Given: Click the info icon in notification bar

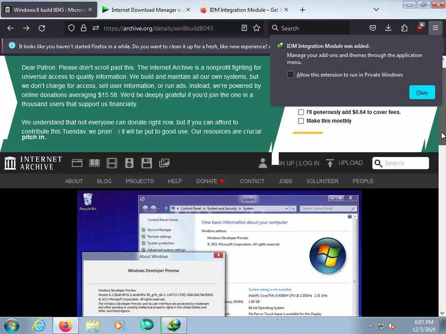Looking at the screenshot, I should (x=12, y=45).
